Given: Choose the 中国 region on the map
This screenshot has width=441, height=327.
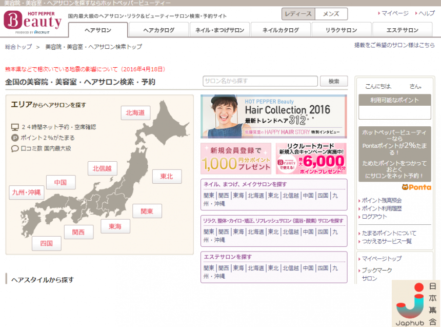Looking at the screenshot, I should pyautogui.click(x=61, y=182).
